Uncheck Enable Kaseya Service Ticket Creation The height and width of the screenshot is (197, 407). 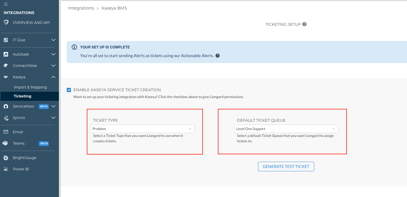[x=69, y=90]
